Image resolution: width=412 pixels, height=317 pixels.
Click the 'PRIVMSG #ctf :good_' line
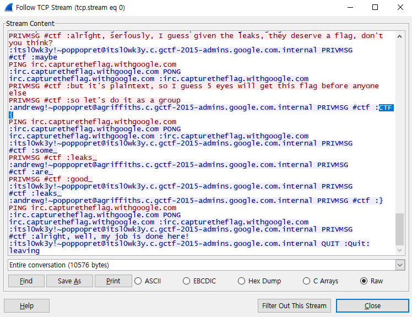(x=51, y=179)
